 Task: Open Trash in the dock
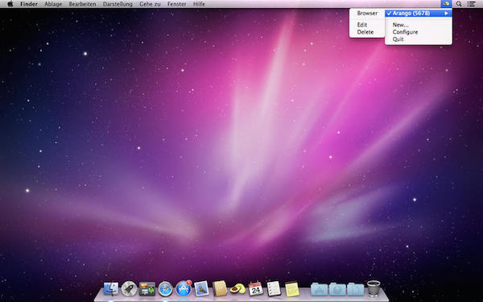374,288
